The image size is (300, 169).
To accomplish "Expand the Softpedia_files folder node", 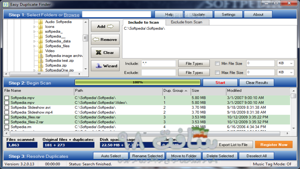I will tap(35, 46).
